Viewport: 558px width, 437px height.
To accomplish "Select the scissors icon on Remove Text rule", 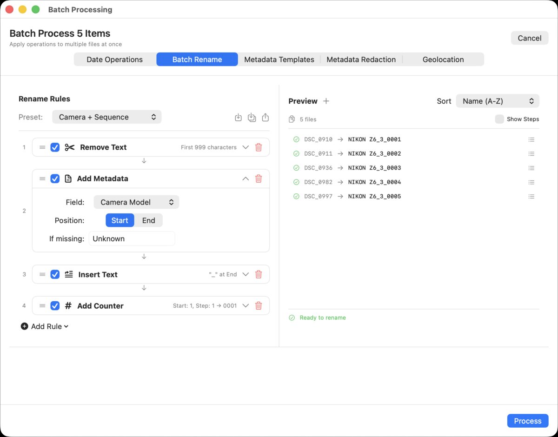I will coord(69,147).
